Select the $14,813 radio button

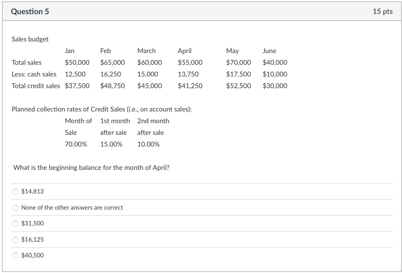[x=16, y=192]
